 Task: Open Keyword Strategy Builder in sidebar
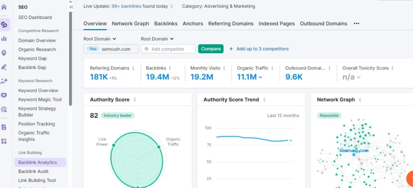pyautogui.click(x=37, y=112)
